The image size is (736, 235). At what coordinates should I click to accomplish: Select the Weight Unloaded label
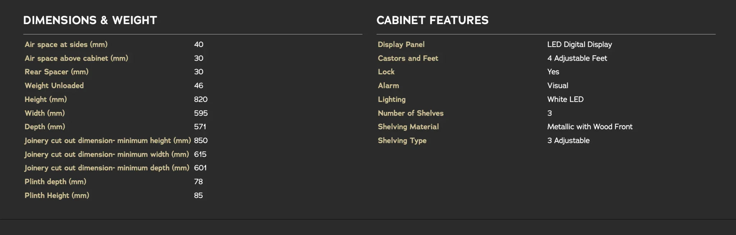pos(54,86)
